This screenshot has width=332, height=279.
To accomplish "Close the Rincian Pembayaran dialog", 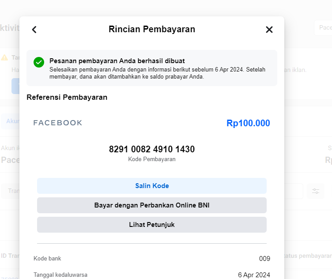I will [x=269, y=30].
